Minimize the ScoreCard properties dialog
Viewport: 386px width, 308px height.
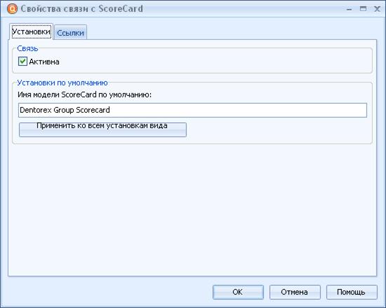[x=349, y=9]
